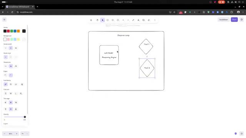Align text vertically to bottom
Image resolution: width=246 pixels, height=138 pixels.
(16, 109)
